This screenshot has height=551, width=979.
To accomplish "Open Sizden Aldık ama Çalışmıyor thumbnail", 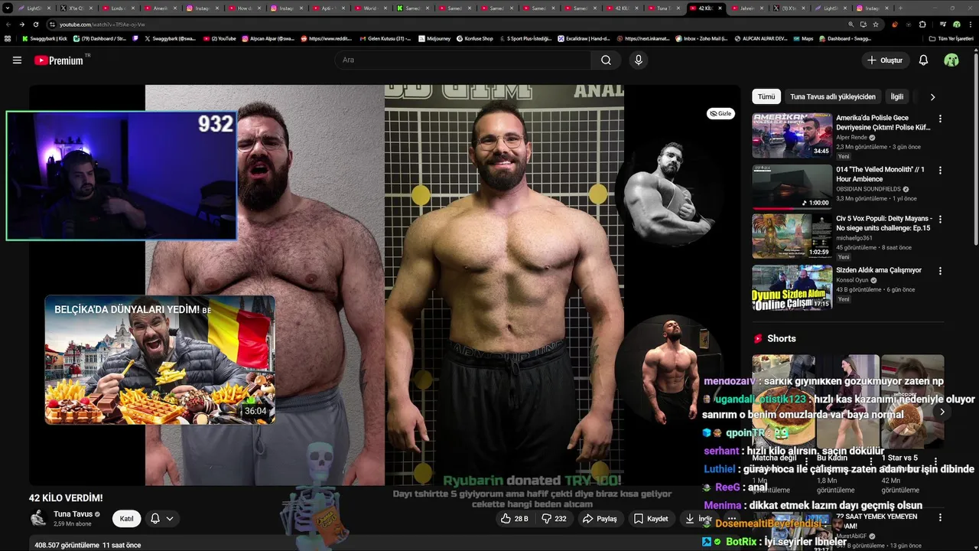I will [792, 287].
